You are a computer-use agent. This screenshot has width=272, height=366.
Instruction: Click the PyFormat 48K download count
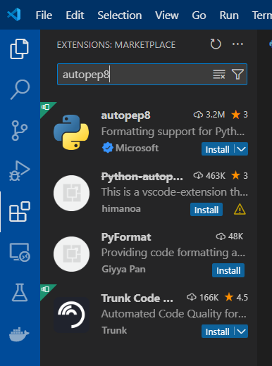(229, 236)
